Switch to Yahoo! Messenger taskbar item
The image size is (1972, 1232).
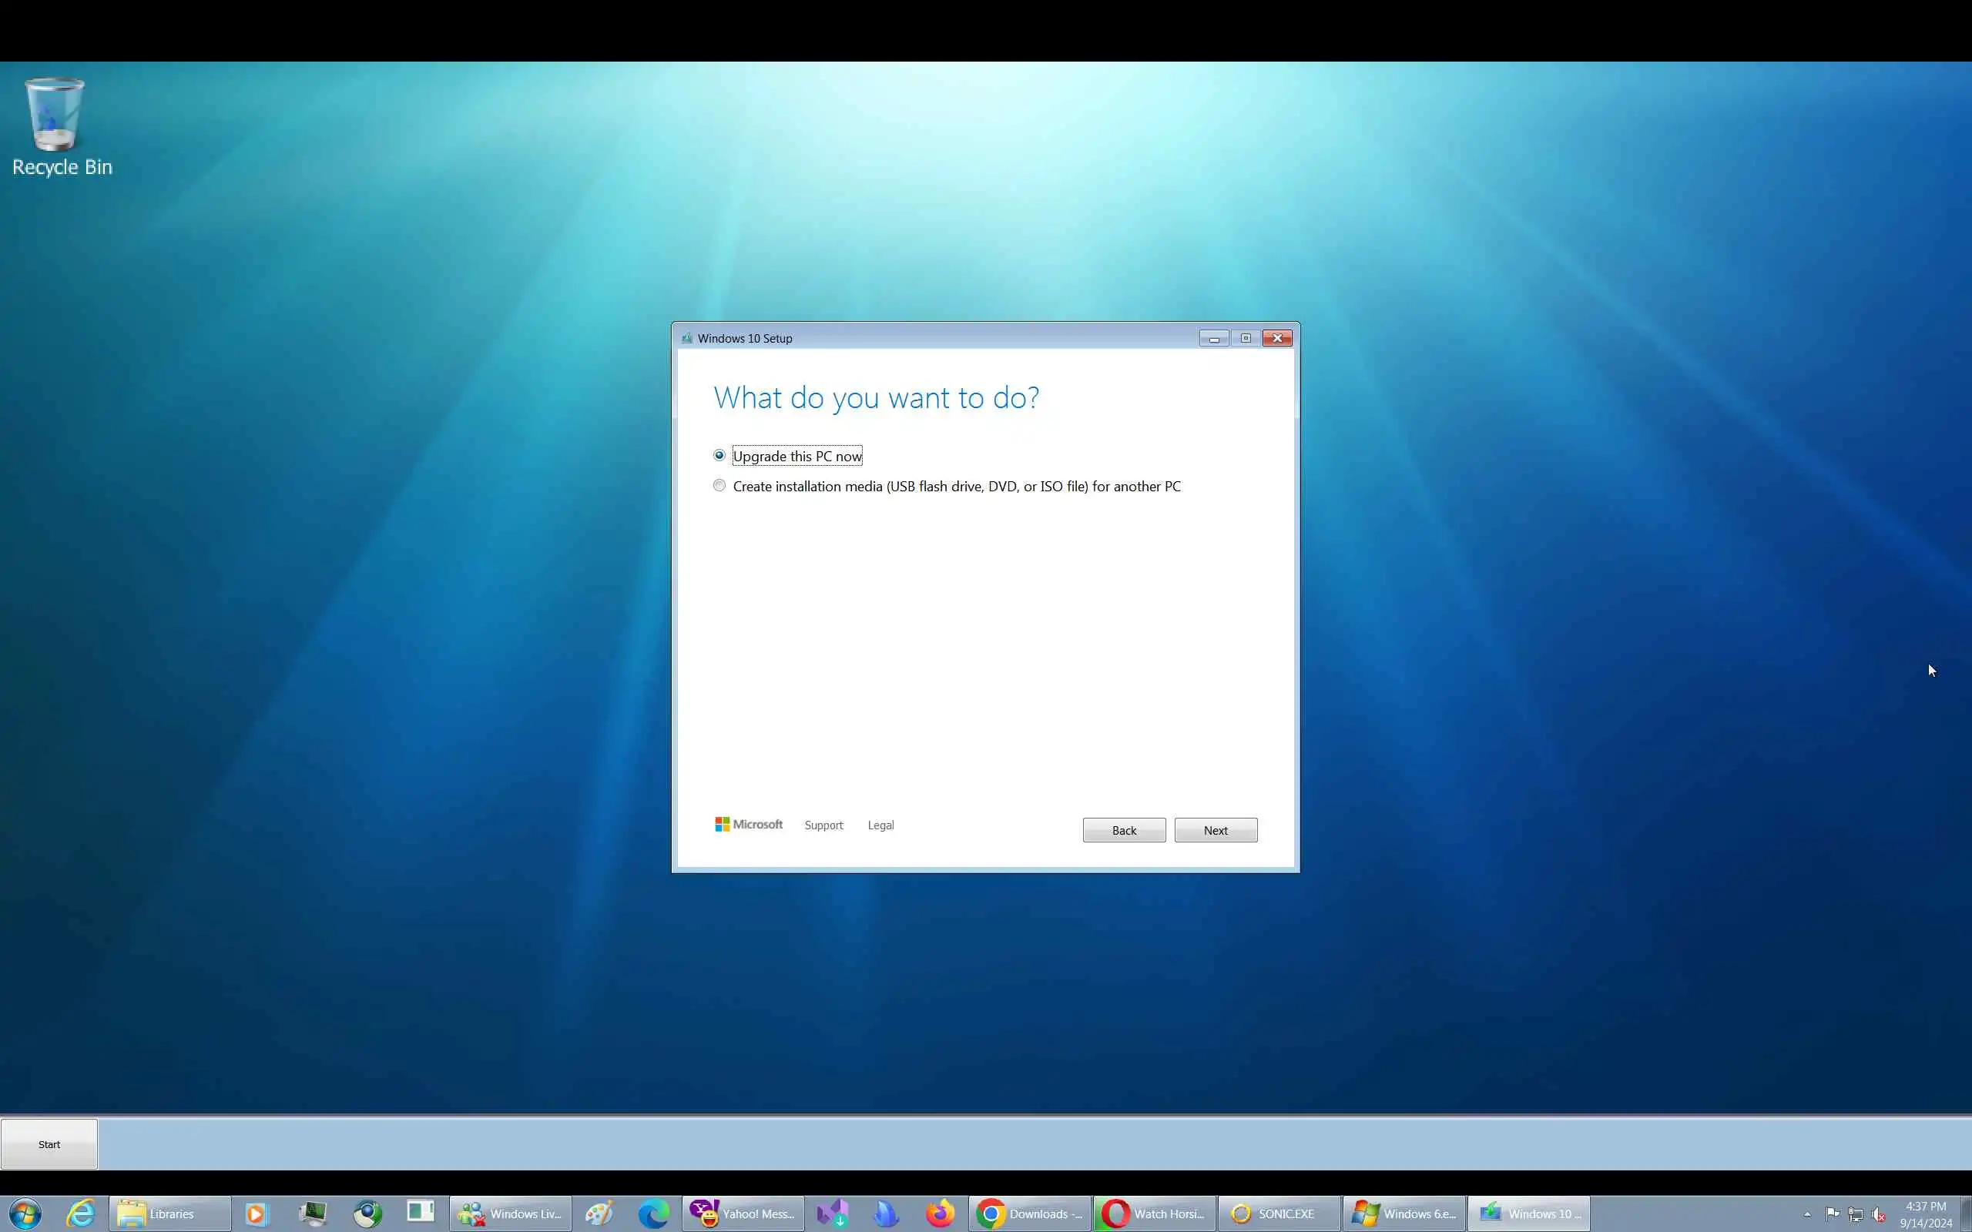coord(743,1214)
